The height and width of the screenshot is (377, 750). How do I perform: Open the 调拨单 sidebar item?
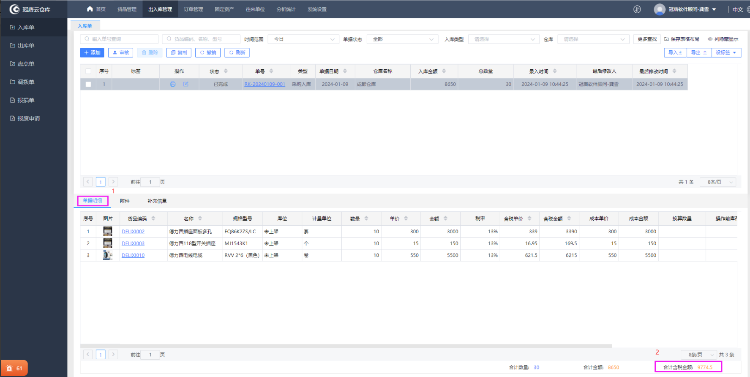(33, 82)
